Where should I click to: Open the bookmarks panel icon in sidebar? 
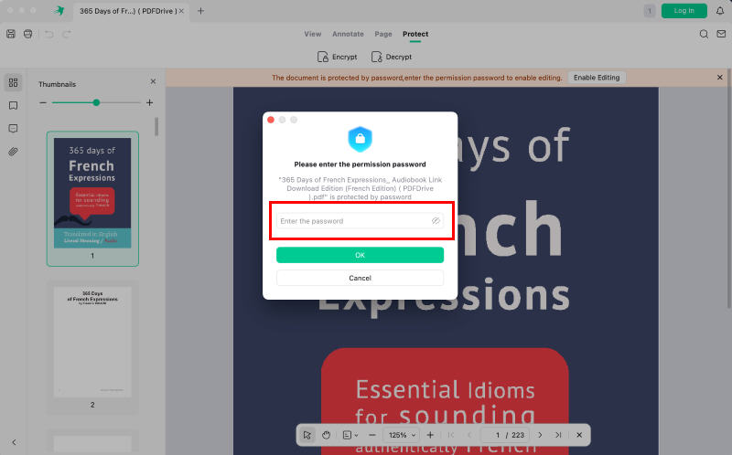14,105
